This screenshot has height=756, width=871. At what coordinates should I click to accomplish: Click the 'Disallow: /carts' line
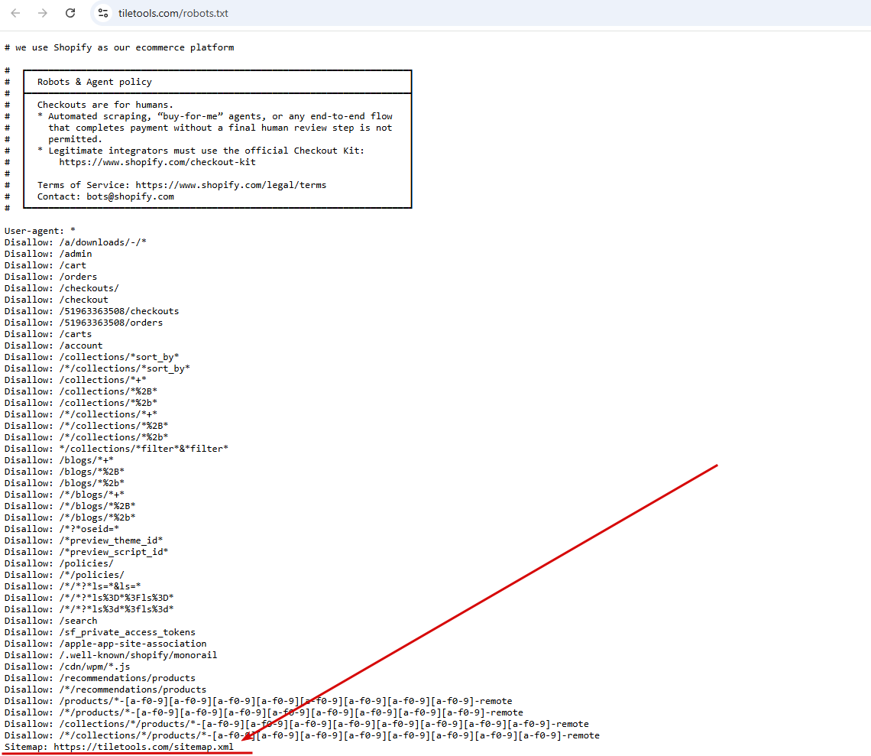coord(48,334)
